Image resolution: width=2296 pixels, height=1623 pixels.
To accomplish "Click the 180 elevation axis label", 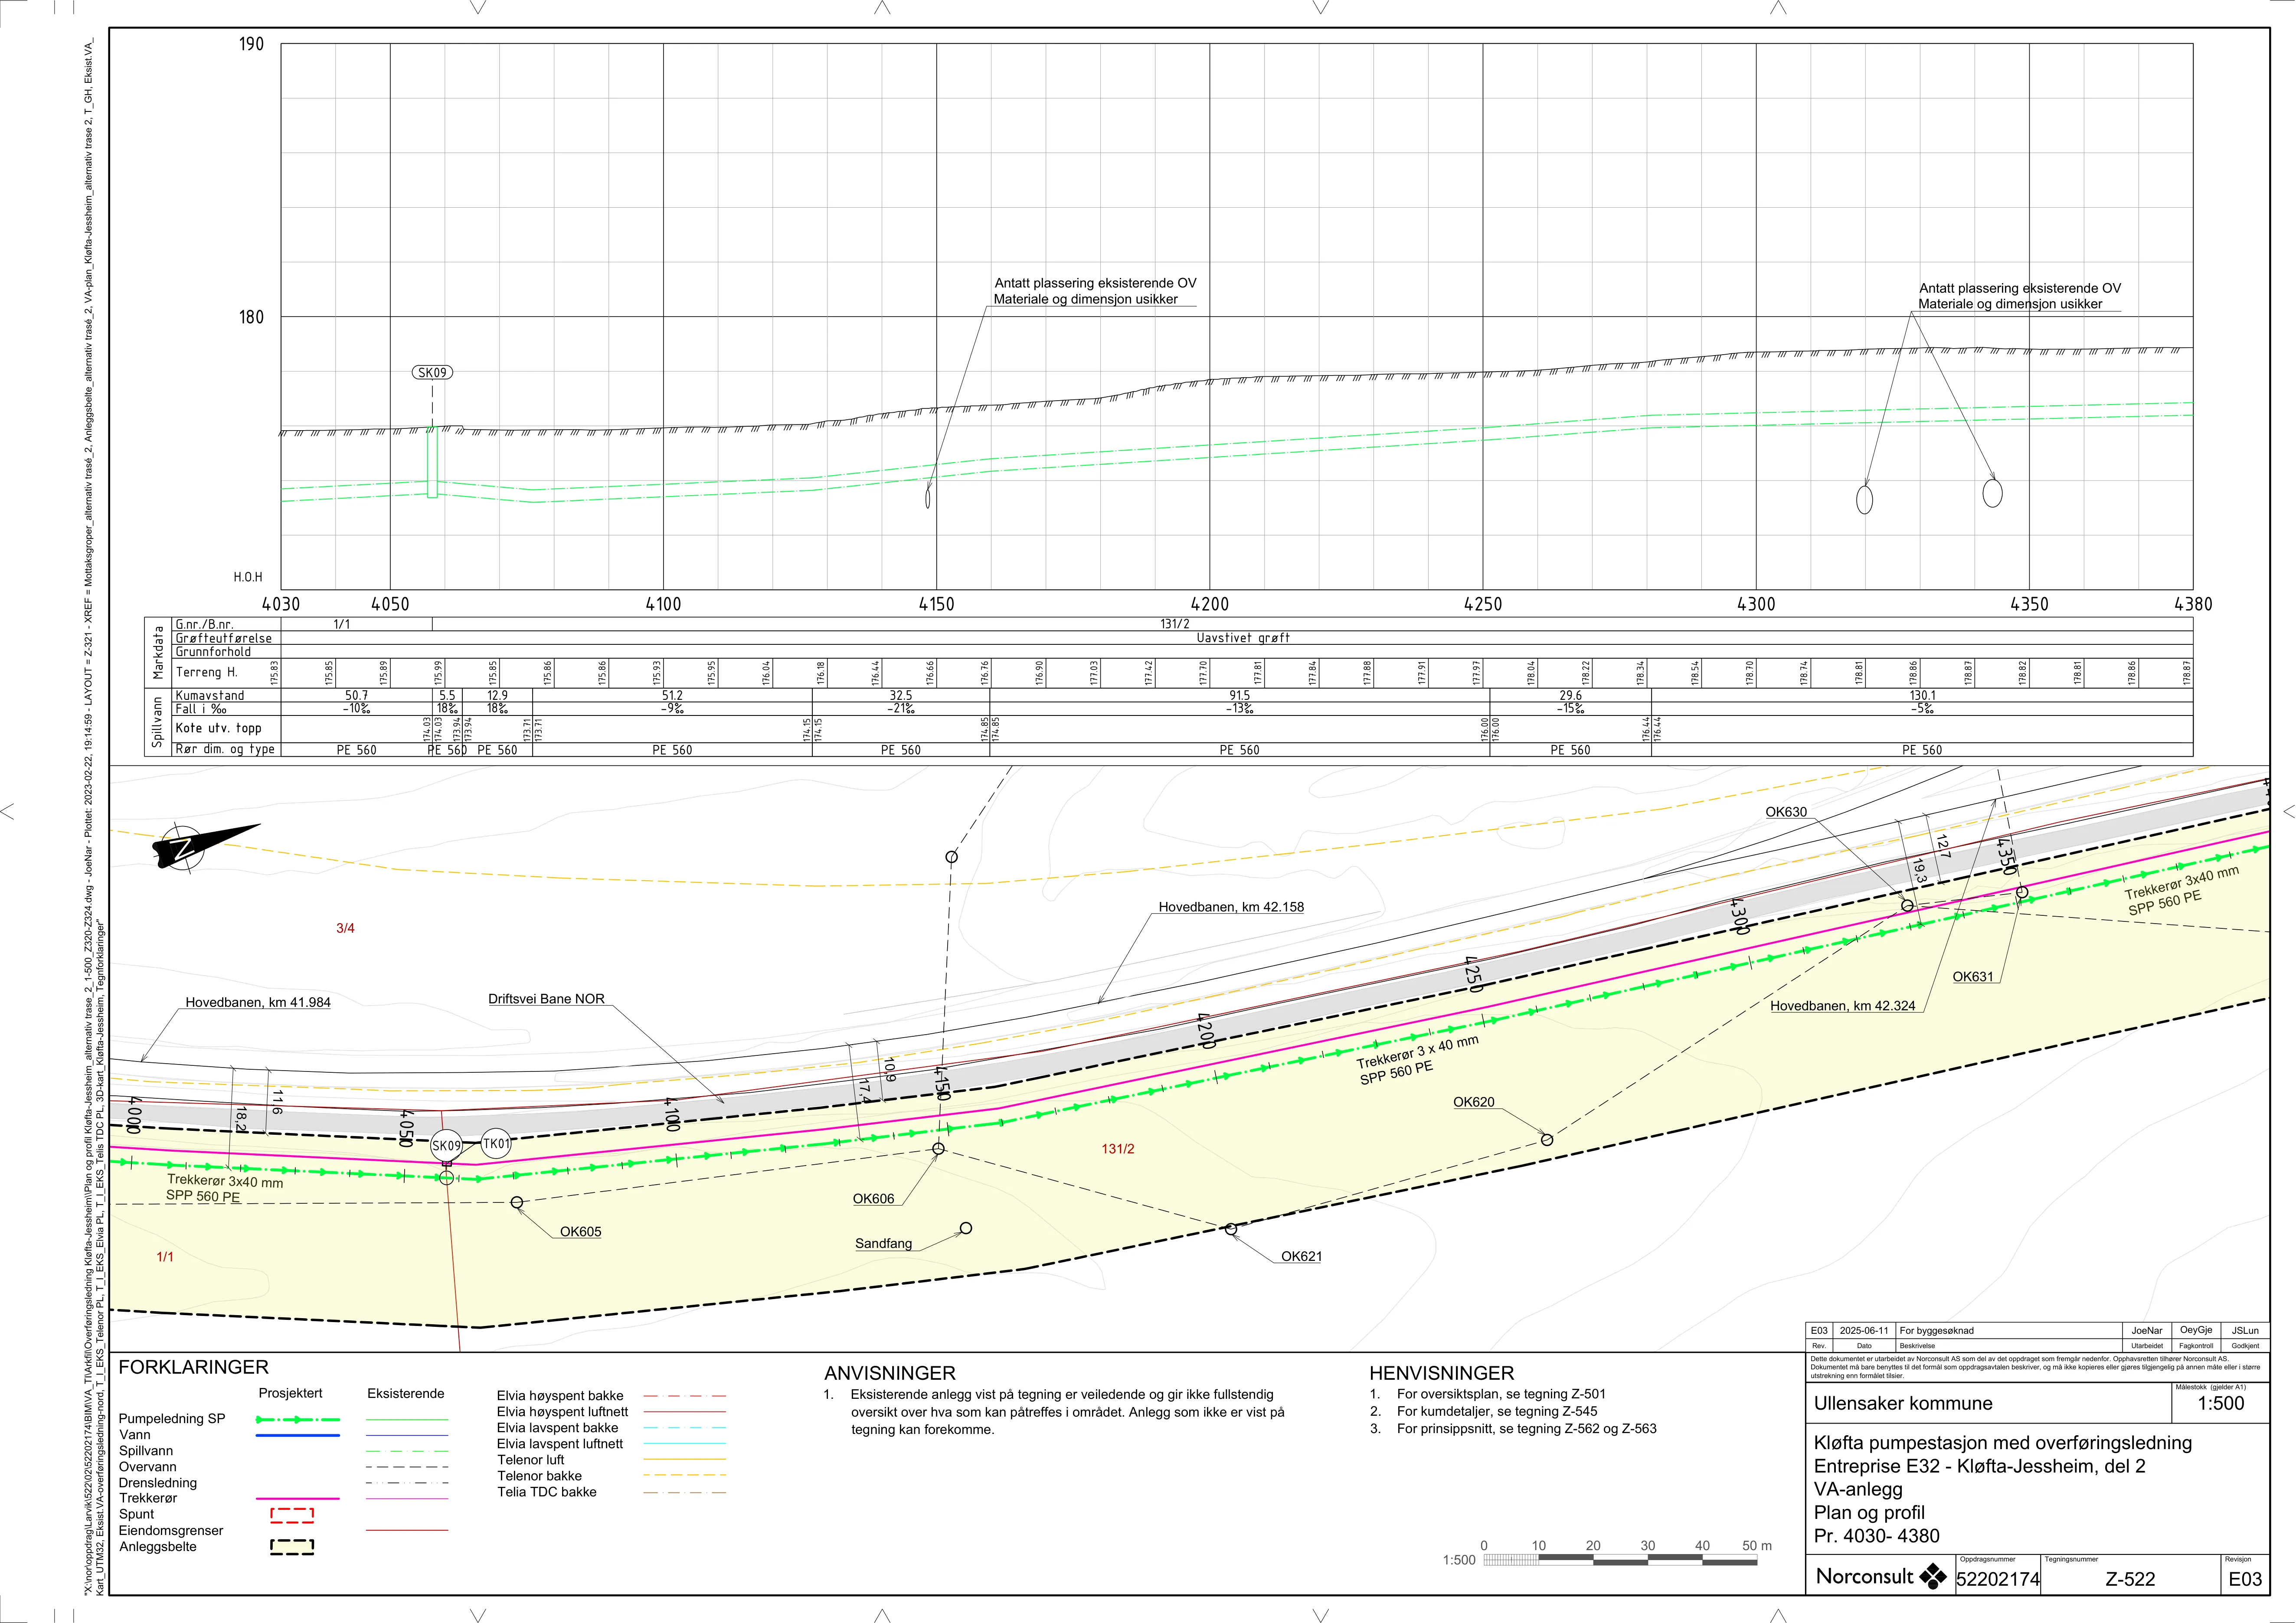I will 251,318.
